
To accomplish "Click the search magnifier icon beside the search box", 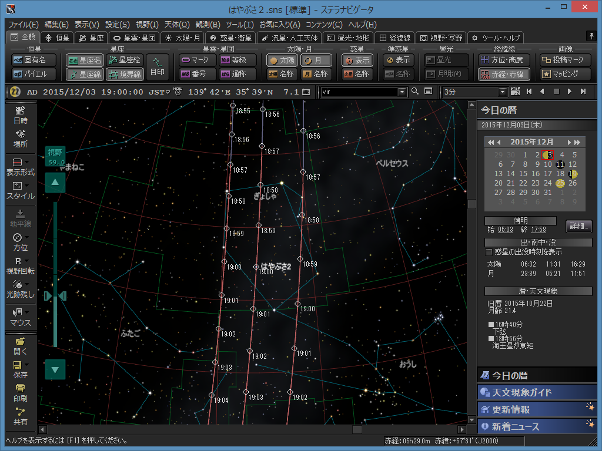I will pos(415,92).
